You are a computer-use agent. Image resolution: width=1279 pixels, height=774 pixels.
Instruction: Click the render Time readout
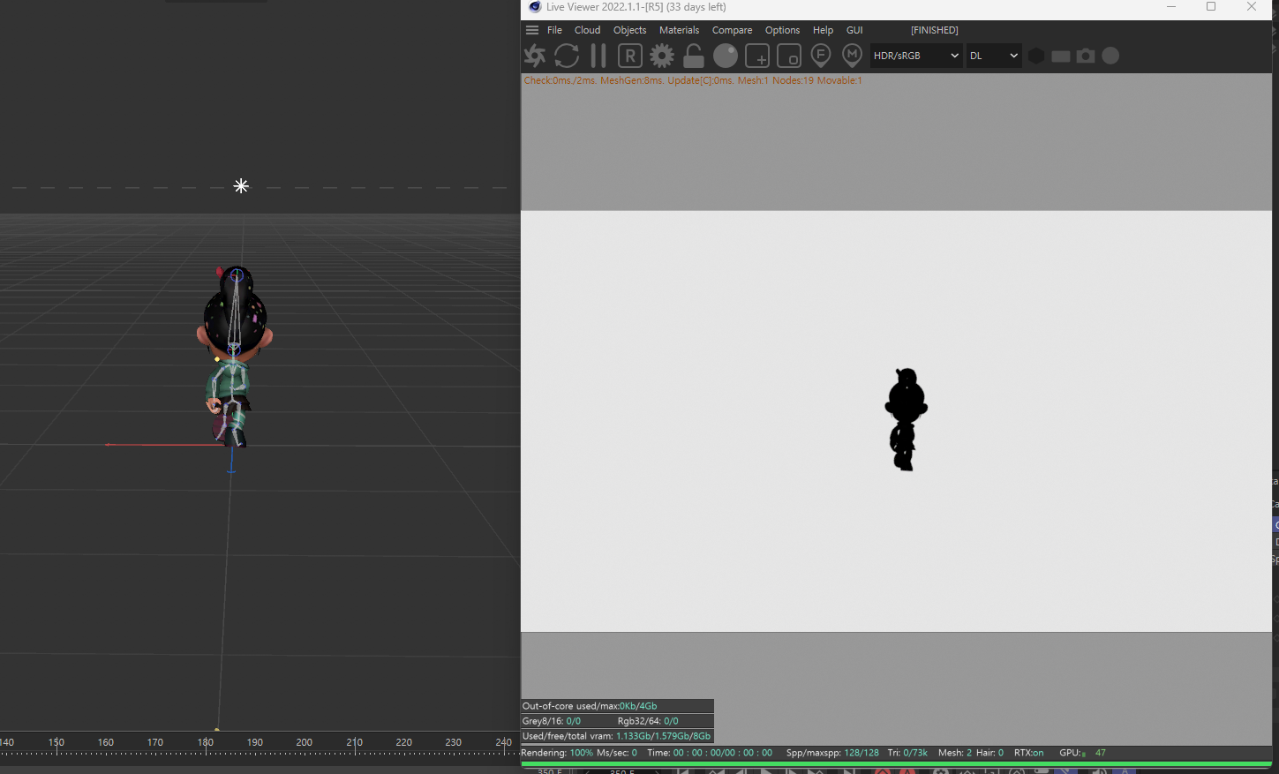(x=709, y=753)
